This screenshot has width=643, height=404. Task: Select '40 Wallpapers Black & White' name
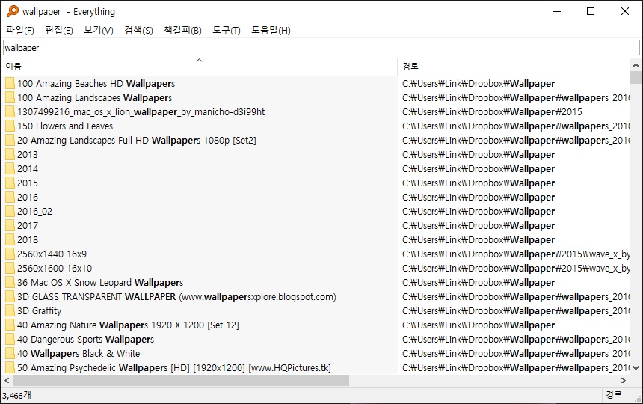(x=79, y=354)
